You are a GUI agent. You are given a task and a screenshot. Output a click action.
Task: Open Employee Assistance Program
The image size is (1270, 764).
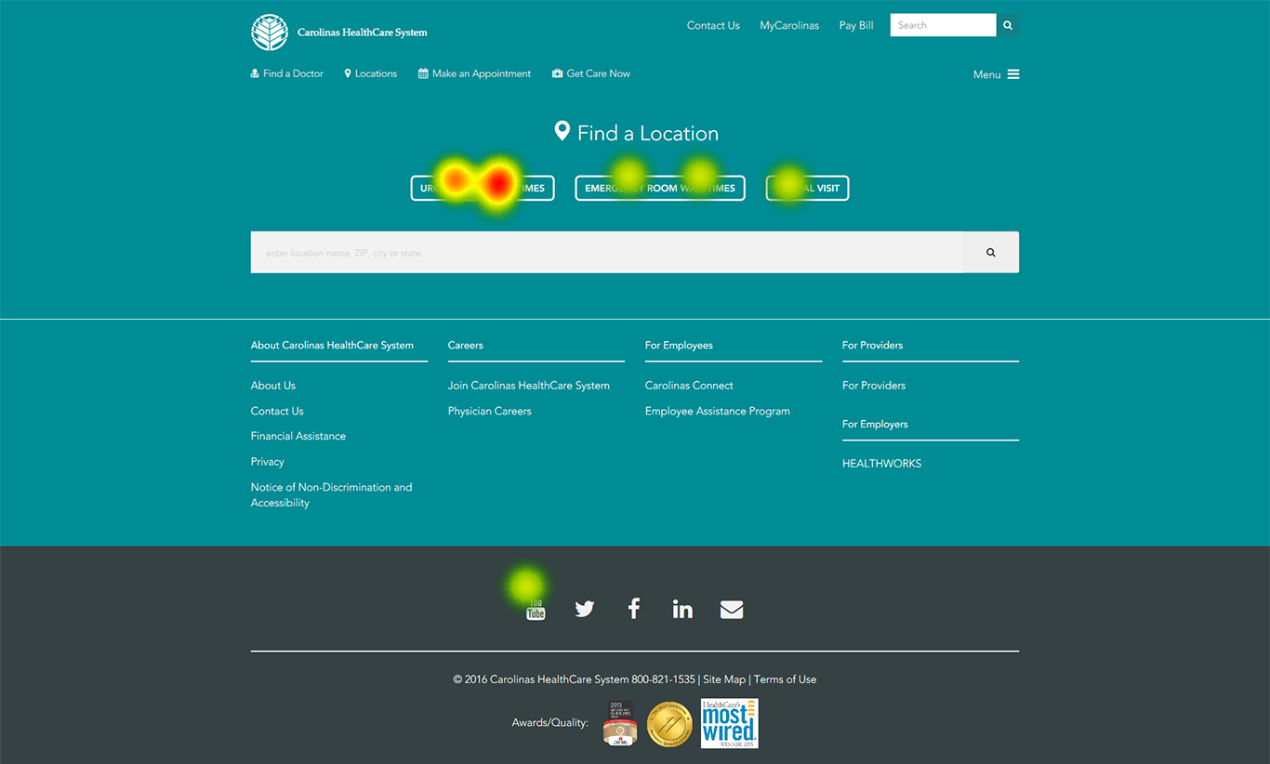pyautogui.click(x=718, y=411)
